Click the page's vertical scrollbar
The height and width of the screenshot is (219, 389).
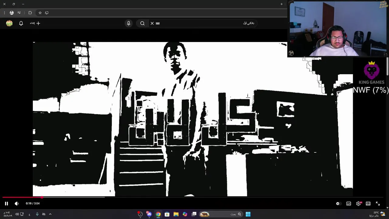(x=387, y=66)
